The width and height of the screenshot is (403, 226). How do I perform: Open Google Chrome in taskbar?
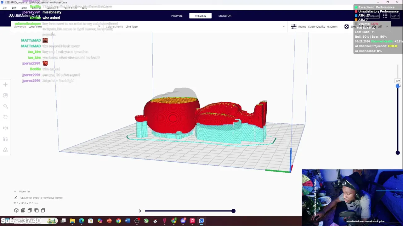coord(118,221)
